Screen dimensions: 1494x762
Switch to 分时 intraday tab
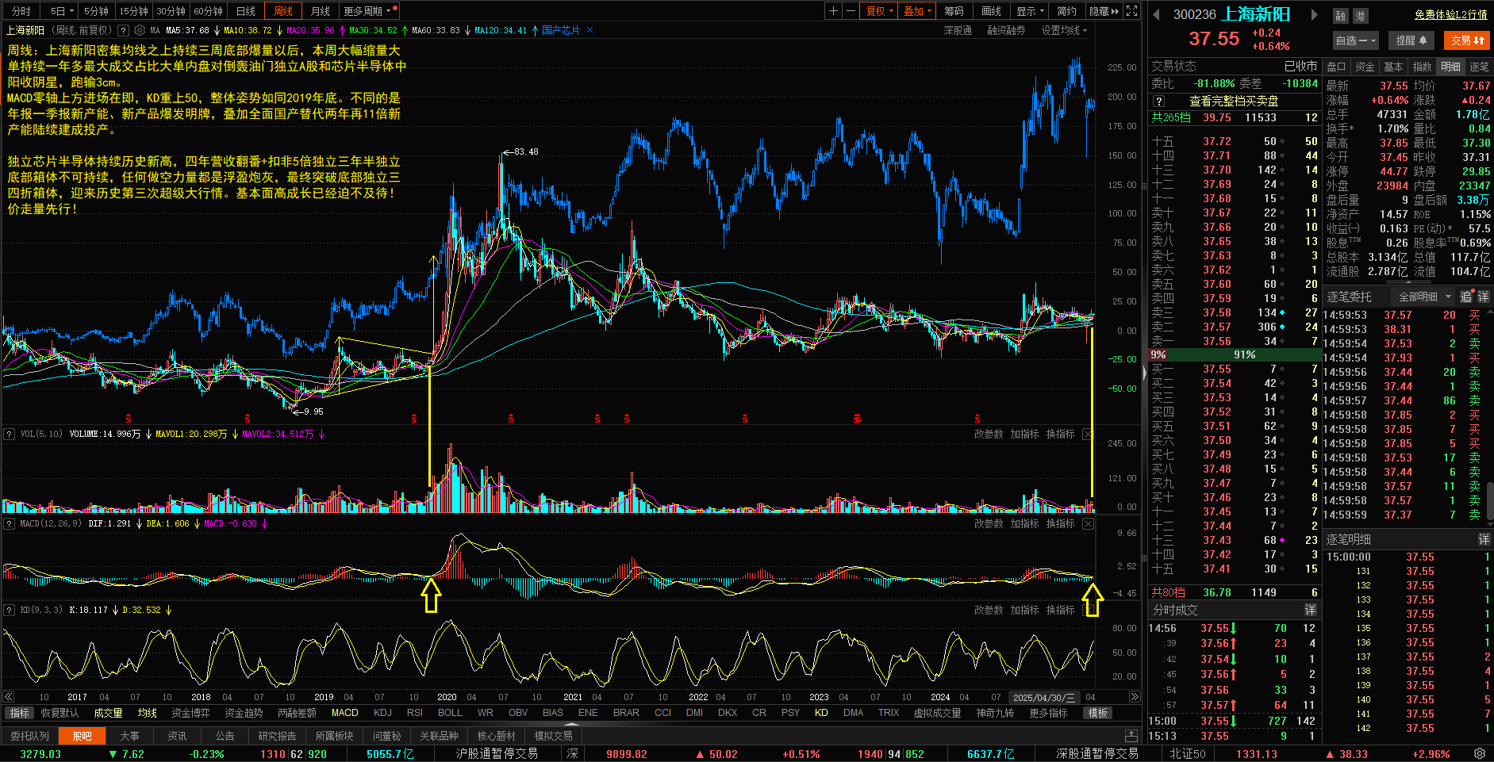point(21,11)
